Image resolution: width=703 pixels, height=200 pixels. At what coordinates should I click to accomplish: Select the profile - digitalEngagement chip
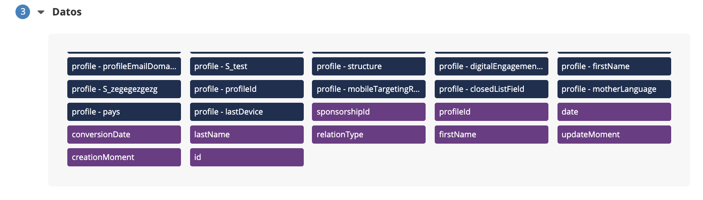coord(491,66)
